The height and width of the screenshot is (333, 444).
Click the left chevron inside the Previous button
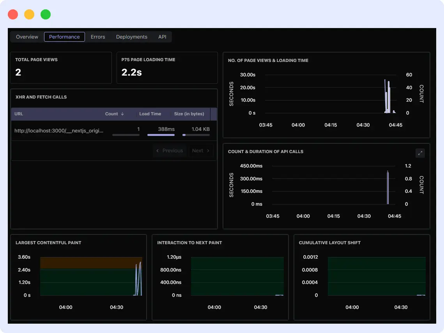click(x=157, y=150)
